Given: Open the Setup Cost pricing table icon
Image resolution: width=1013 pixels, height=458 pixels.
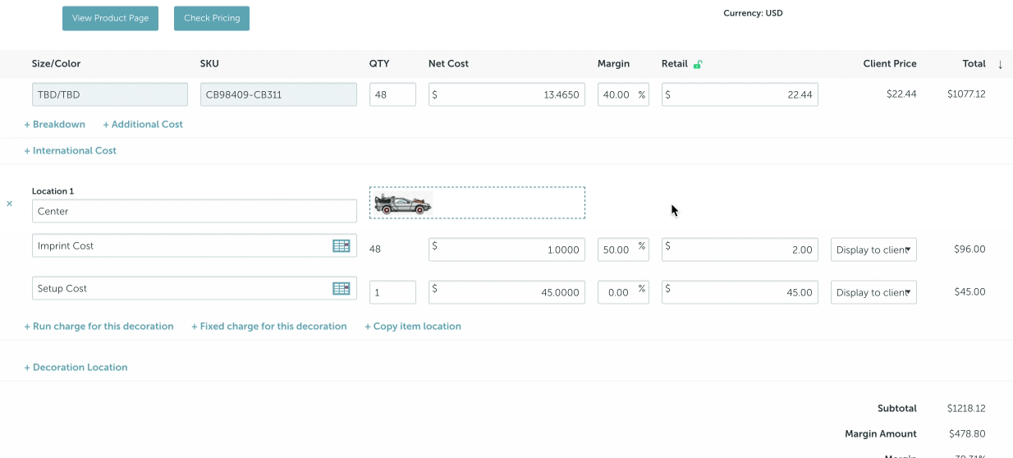Looking at the screenshot, I should tap(341, 288).
